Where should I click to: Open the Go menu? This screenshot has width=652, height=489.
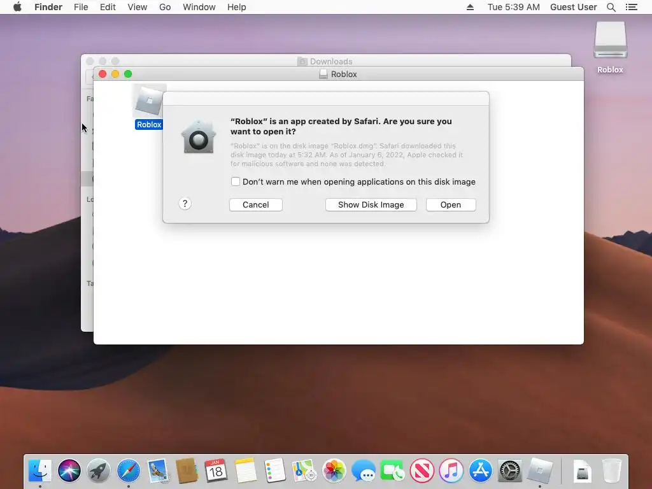[165, 7]
